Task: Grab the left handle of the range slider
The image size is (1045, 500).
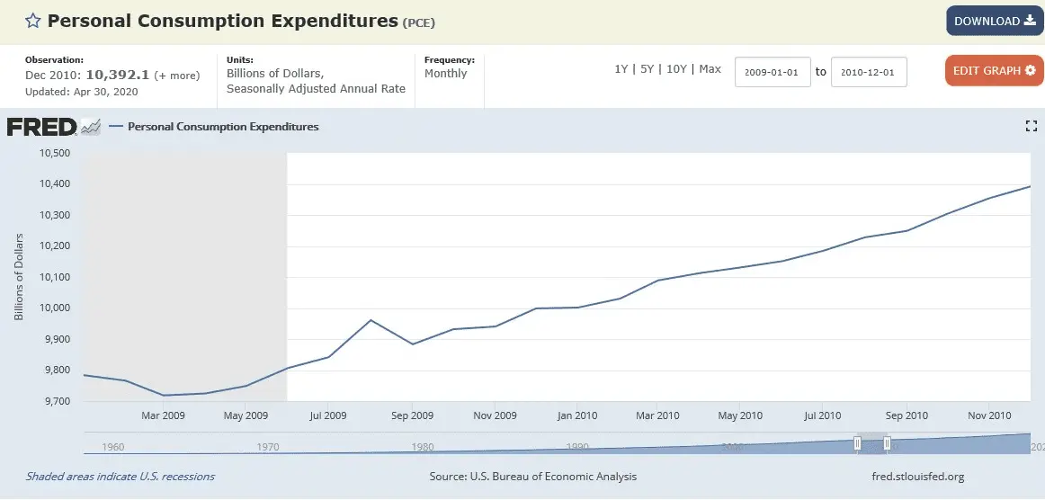Action: [857, 443]
